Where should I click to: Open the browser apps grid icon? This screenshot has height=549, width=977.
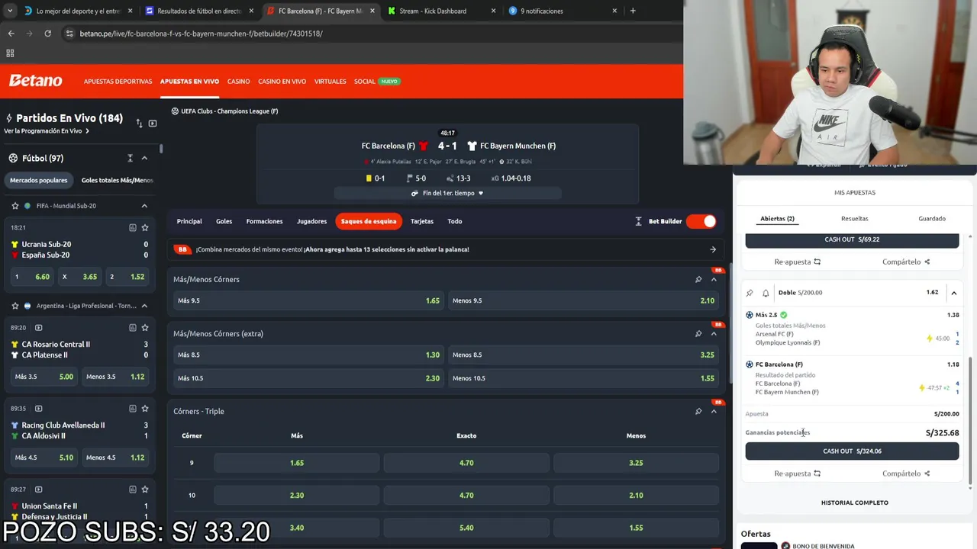[x=10, y=53]
